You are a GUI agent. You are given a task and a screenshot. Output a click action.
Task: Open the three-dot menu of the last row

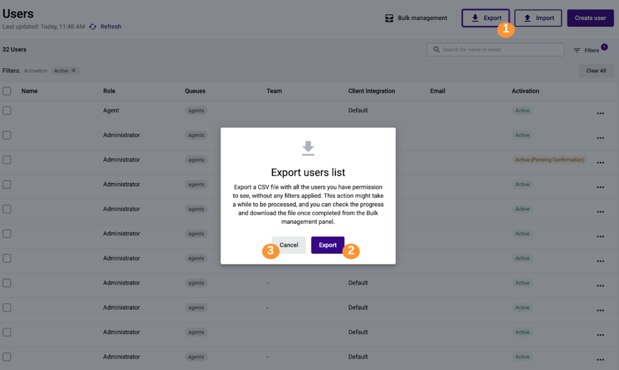[600, 360]
